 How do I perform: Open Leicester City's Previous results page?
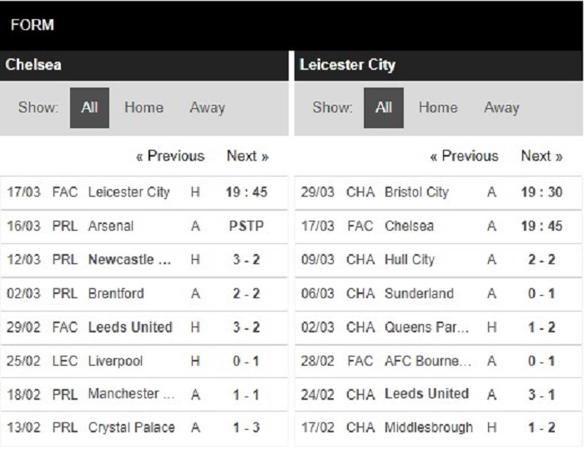pos(464,156)
